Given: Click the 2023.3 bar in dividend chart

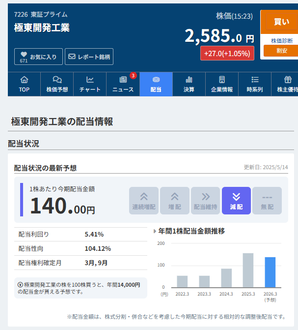Looking at the screenshot, I should (x=204, y=282).
